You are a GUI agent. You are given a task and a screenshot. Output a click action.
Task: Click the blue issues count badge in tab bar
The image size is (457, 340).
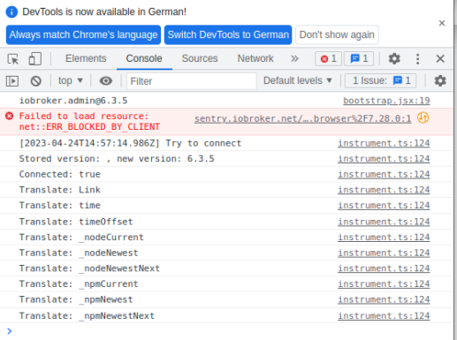(x=359, y=58)
